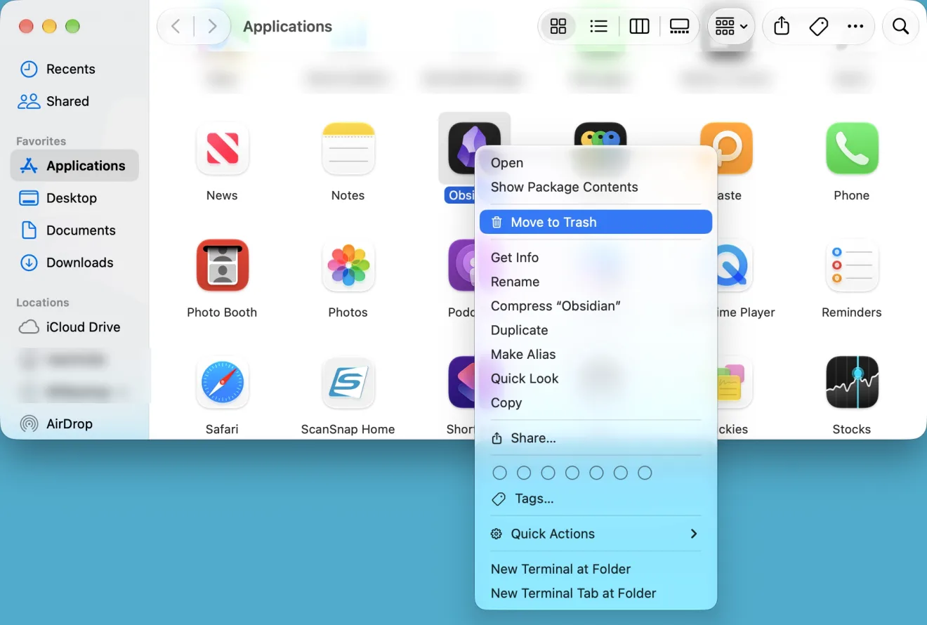Open Documents in the sidebar
The height and width of the screenshot is (625, 927).
74,230
